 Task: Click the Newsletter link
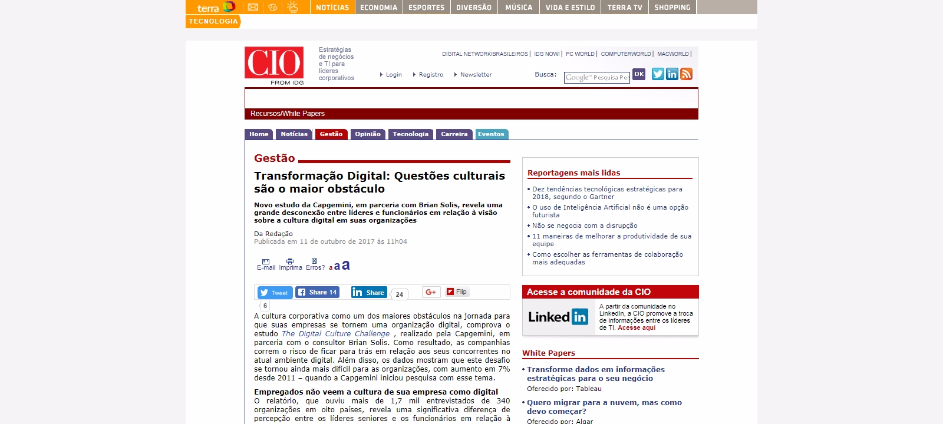click(476, 75)
